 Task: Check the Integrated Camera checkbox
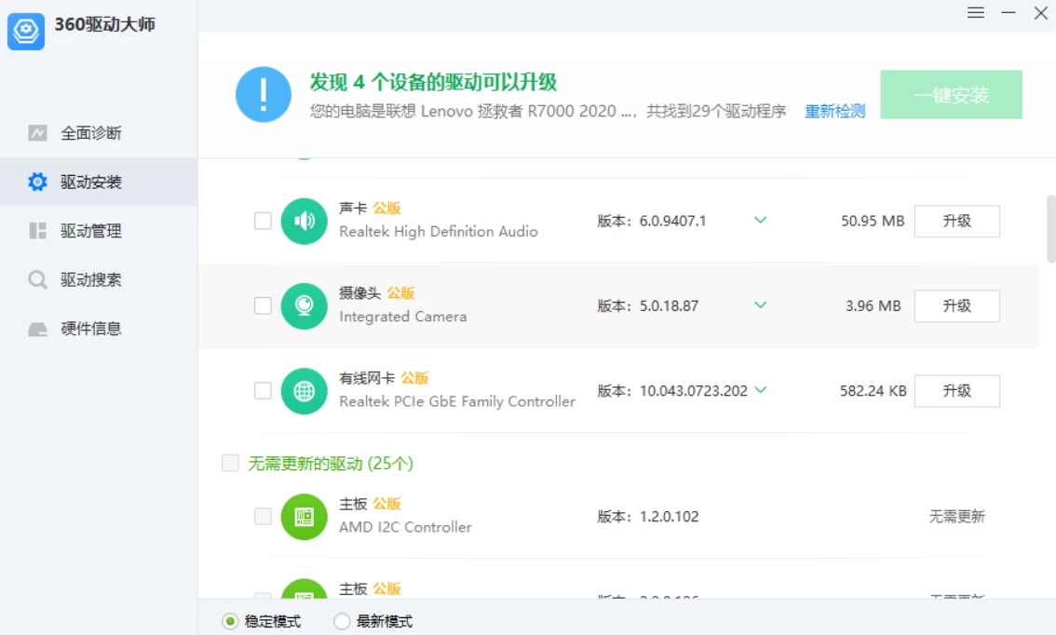coord(263,305)
